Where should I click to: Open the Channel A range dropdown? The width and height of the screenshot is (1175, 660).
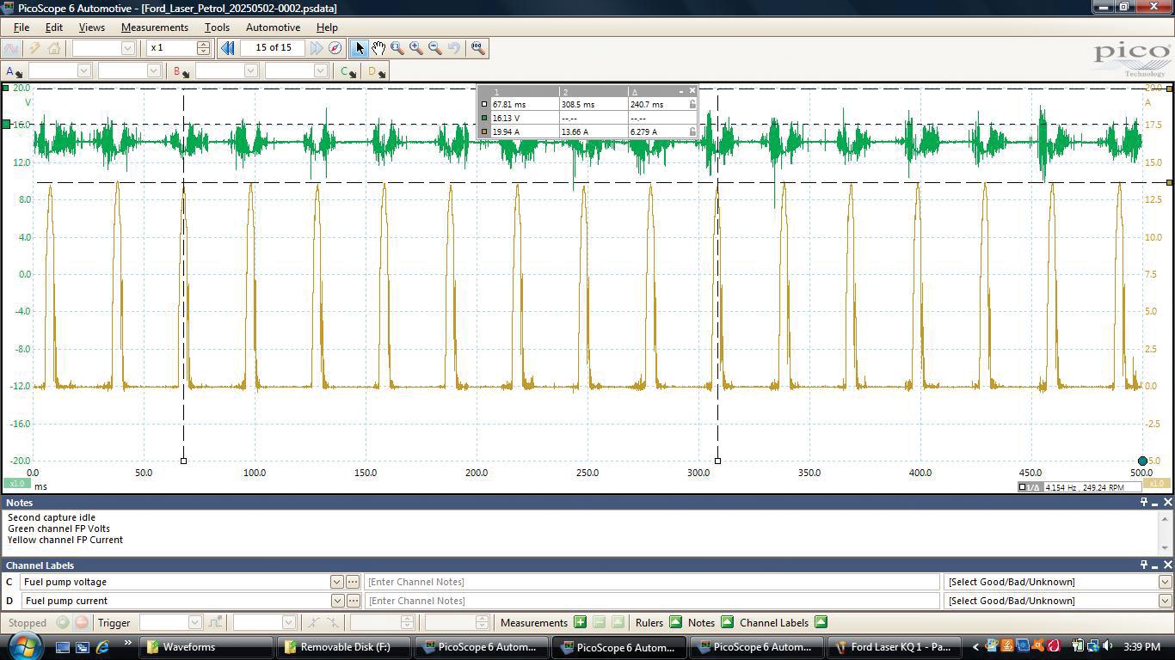click(x=83, y=71)
